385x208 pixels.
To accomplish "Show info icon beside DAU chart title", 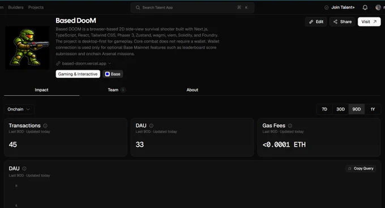I will click(24, 169).
